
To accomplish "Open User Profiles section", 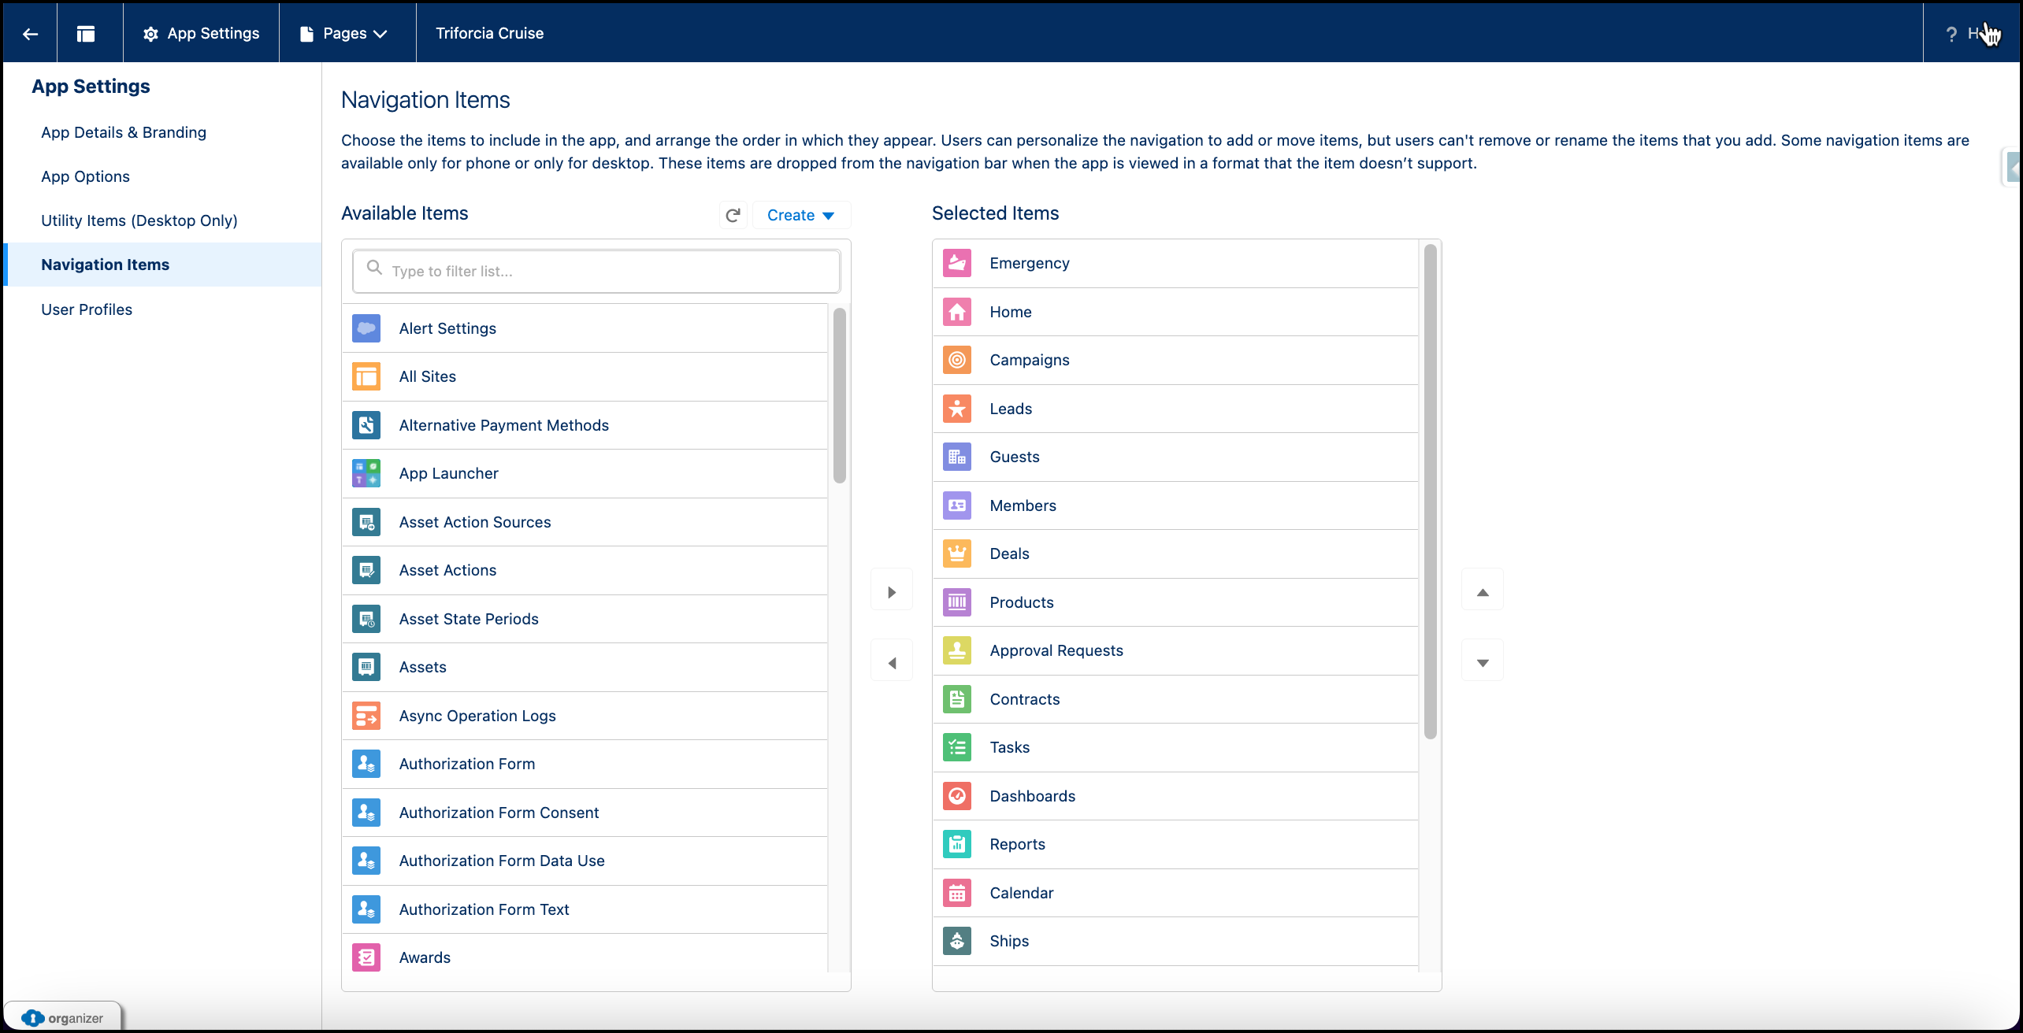I will click(87, 309).
